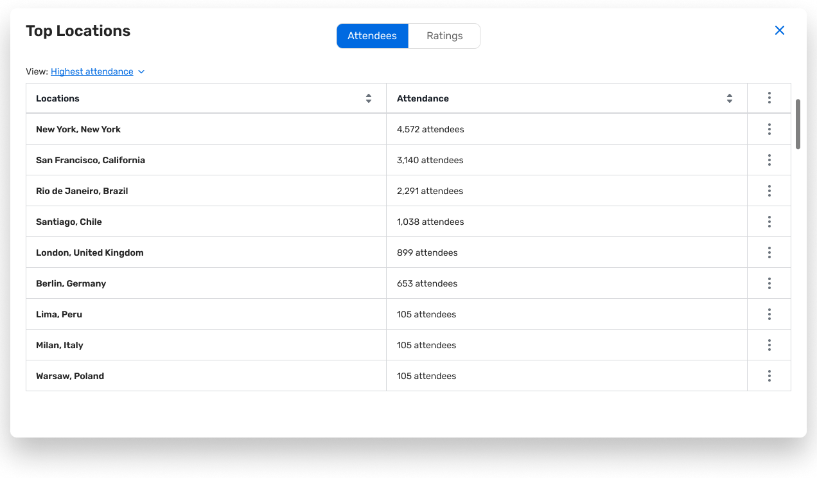Switch to the Ratings tab
This screenshot has width=817, height=478.
coord(444,36)
